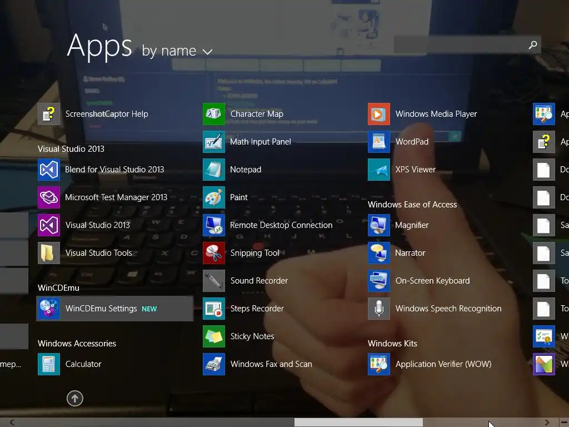The width and height of the screenshot is (569, 427).
Task: Launch Calculator icon
Action: pyautogui.click(x=49, y=364)
